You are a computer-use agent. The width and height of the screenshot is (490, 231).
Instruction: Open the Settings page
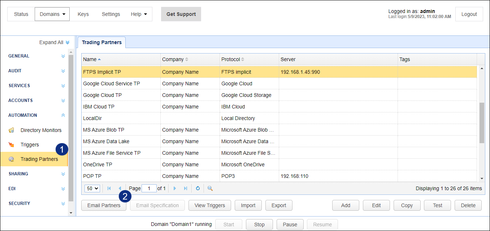tap(111, 14)
